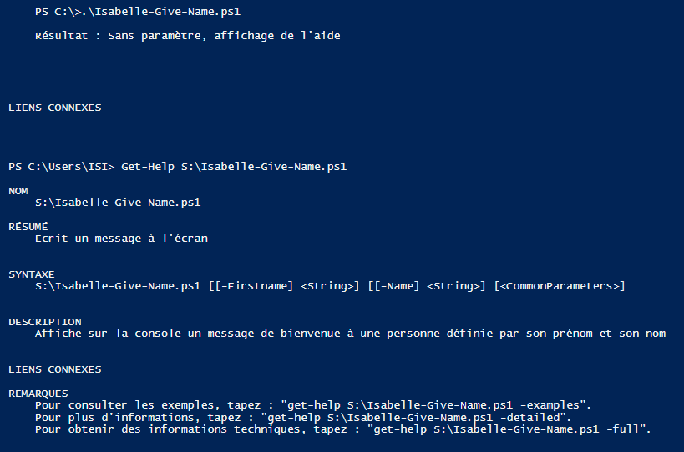Click the [-Firstname] parameter in the syntax line
Viewport: 684px width, 452px height.
tap(253, 286)
